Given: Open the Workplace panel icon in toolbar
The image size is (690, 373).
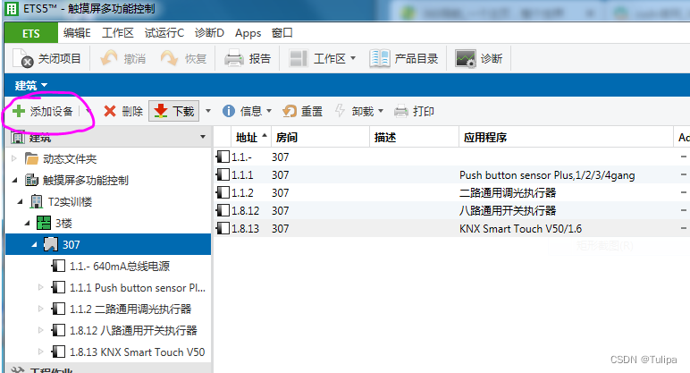Looking at the screenshot, I should point(299,58).
